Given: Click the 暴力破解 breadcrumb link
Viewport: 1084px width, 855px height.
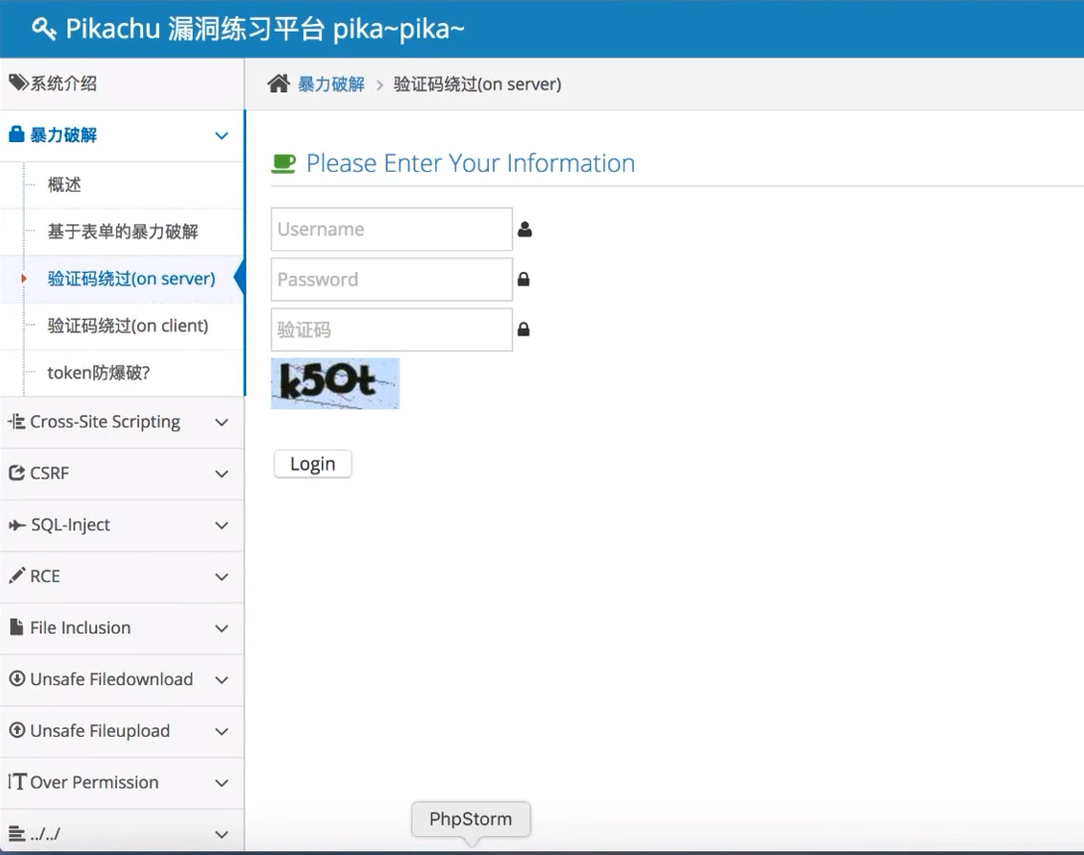Looking at the screenshot, I should 331,84.
